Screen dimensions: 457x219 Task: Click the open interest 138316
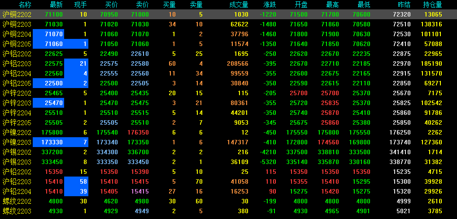431,24
